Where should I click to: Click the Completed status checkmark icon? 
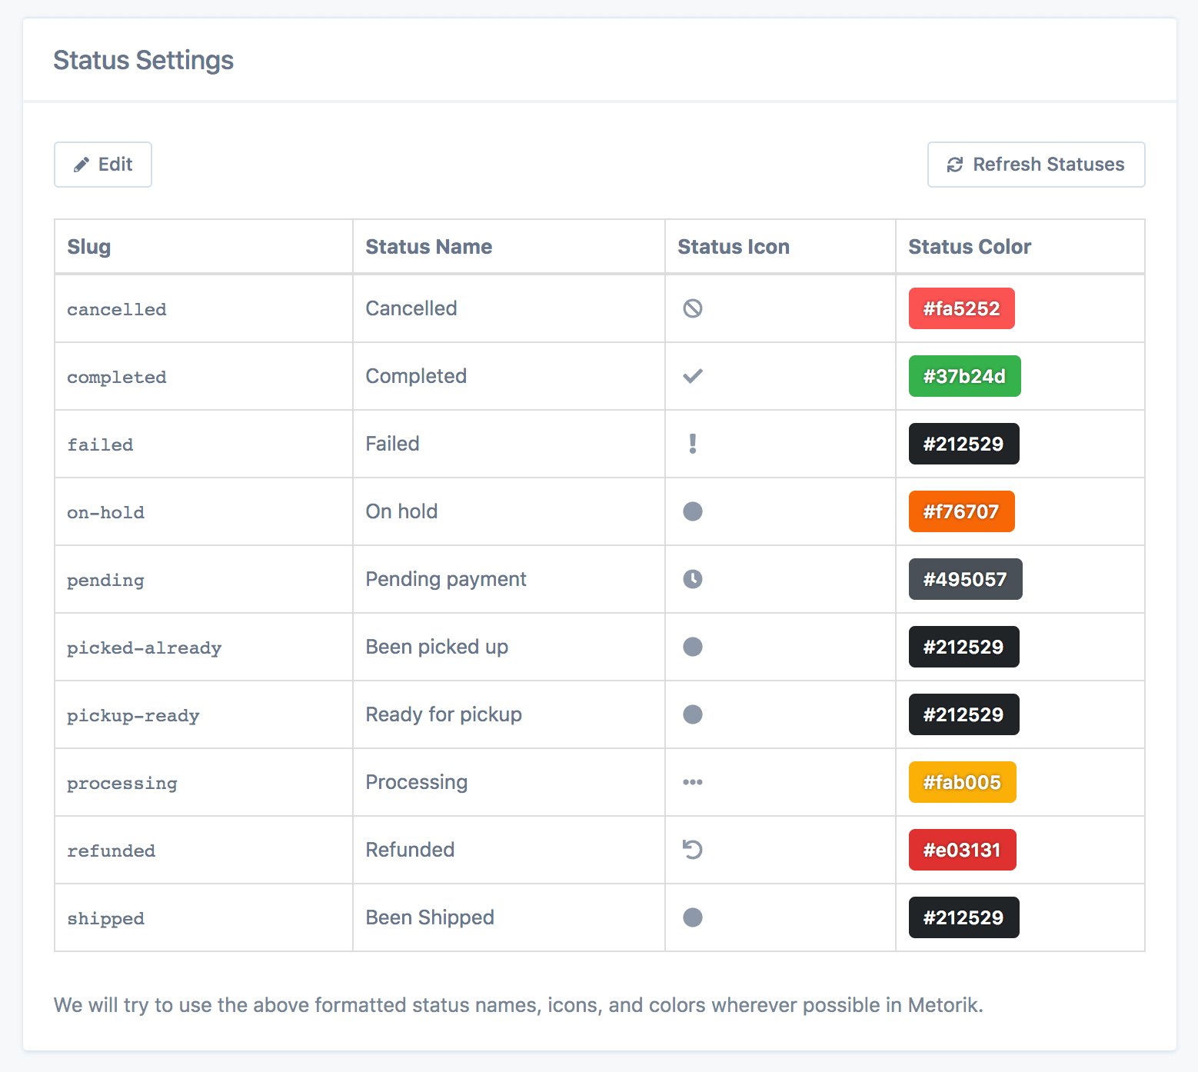click(x=693, y=376)
